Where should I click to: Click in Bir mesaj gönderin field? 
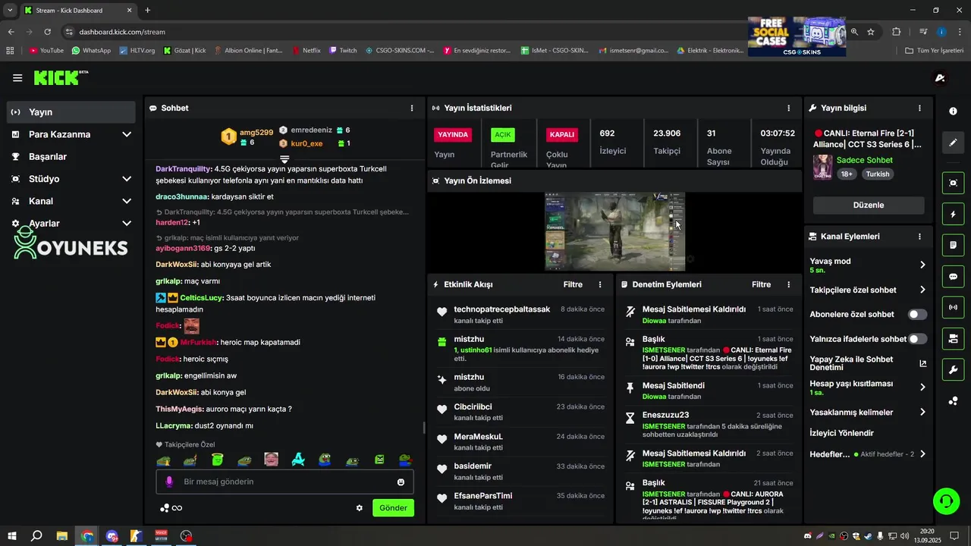284,482
